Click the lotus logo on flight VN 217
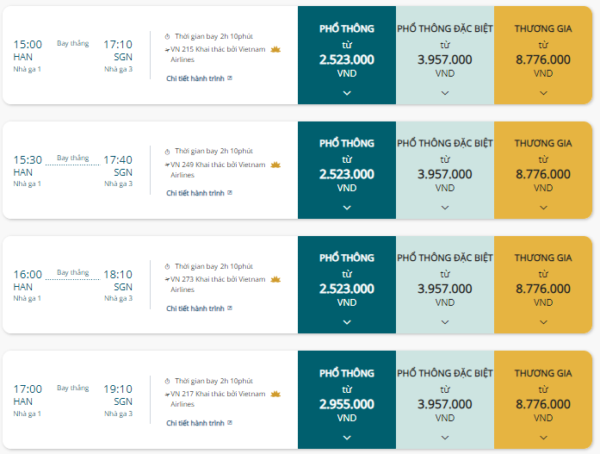This screenshot has width=600, height=454. pos(276,394)
